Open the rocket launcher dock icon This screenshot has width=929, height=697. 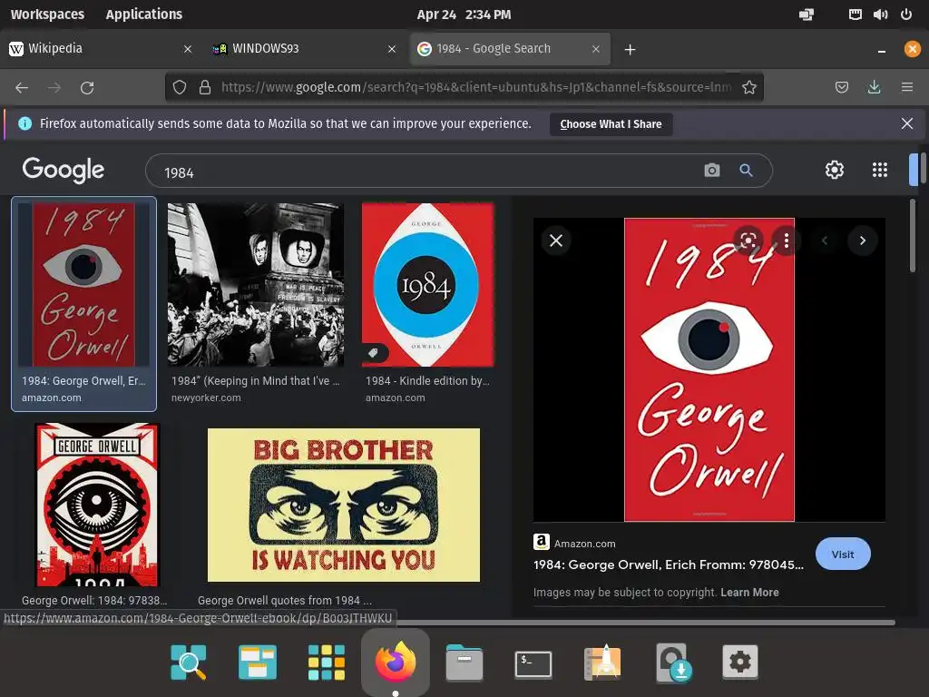click(602, 662)
